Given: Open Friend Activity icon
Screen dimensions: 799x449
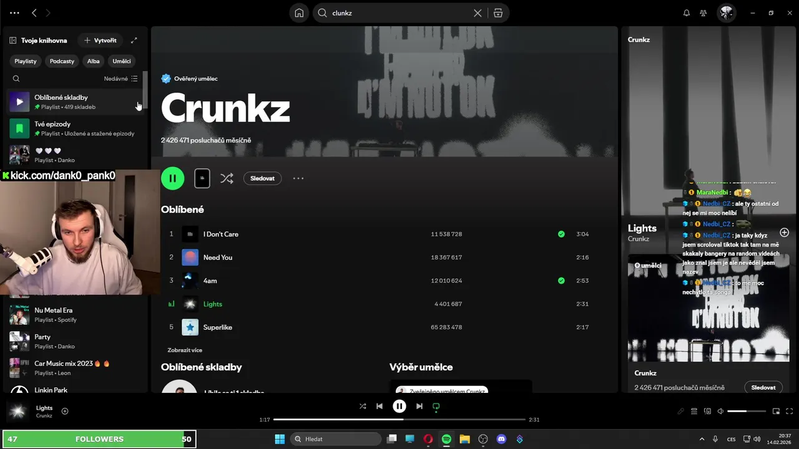Looking at the screenshot, I should 703,13.
